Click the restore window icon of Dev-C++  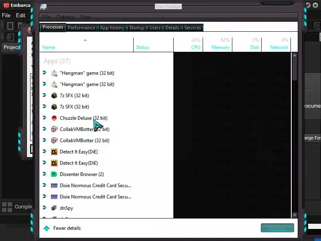click(308, 5)
